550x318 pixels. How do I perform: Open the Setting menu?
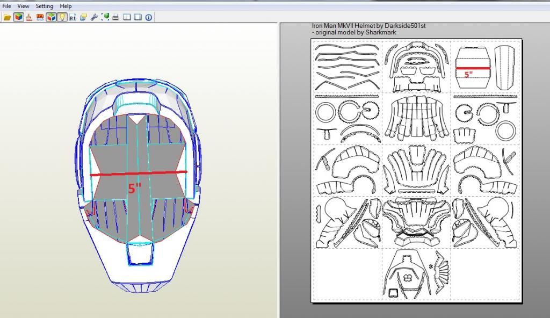[44, 6]
